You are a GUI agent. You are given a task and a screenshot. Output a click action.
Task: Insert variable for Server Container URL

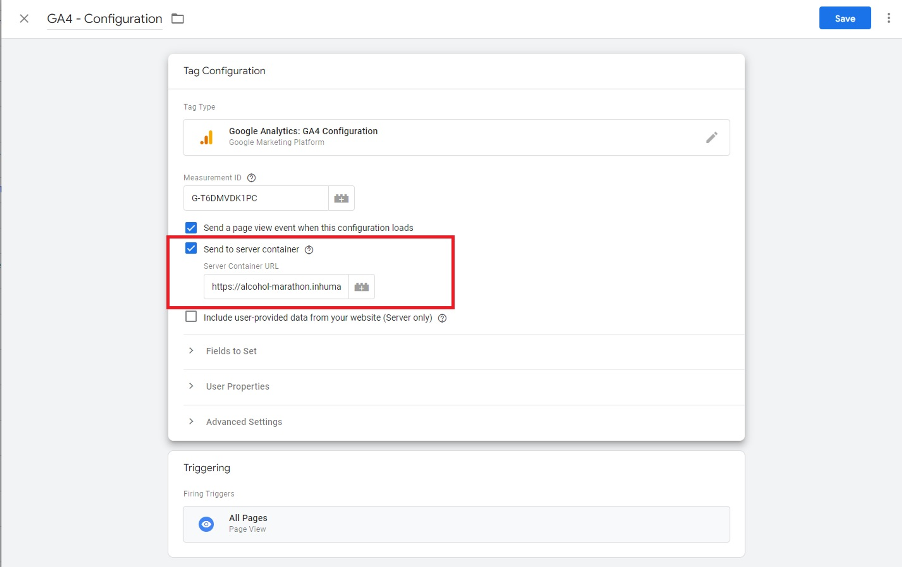click(361, 287)
